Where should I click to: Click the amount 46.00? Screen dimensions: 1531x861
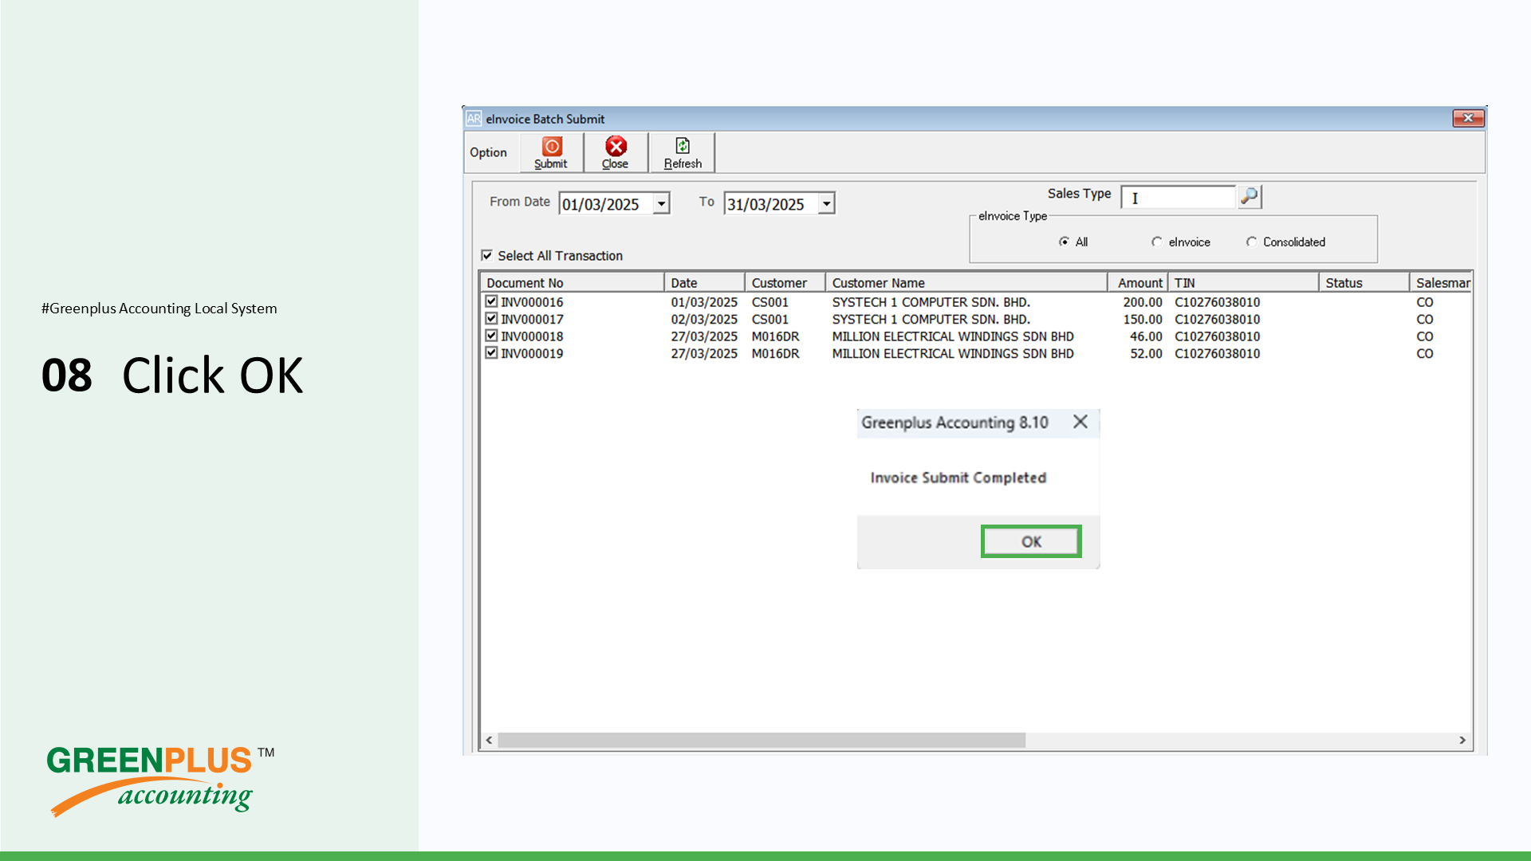coord(1146,336)
